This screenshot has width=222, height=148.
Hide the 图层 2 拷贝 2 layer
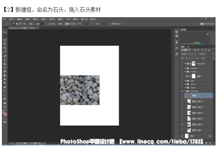click(182, 124)
